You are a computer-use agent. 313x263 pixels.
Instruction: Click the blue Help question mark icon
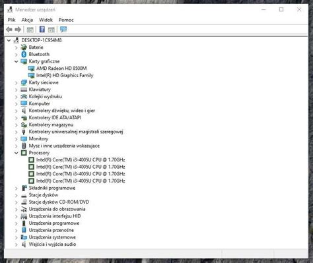click(42, 29)
